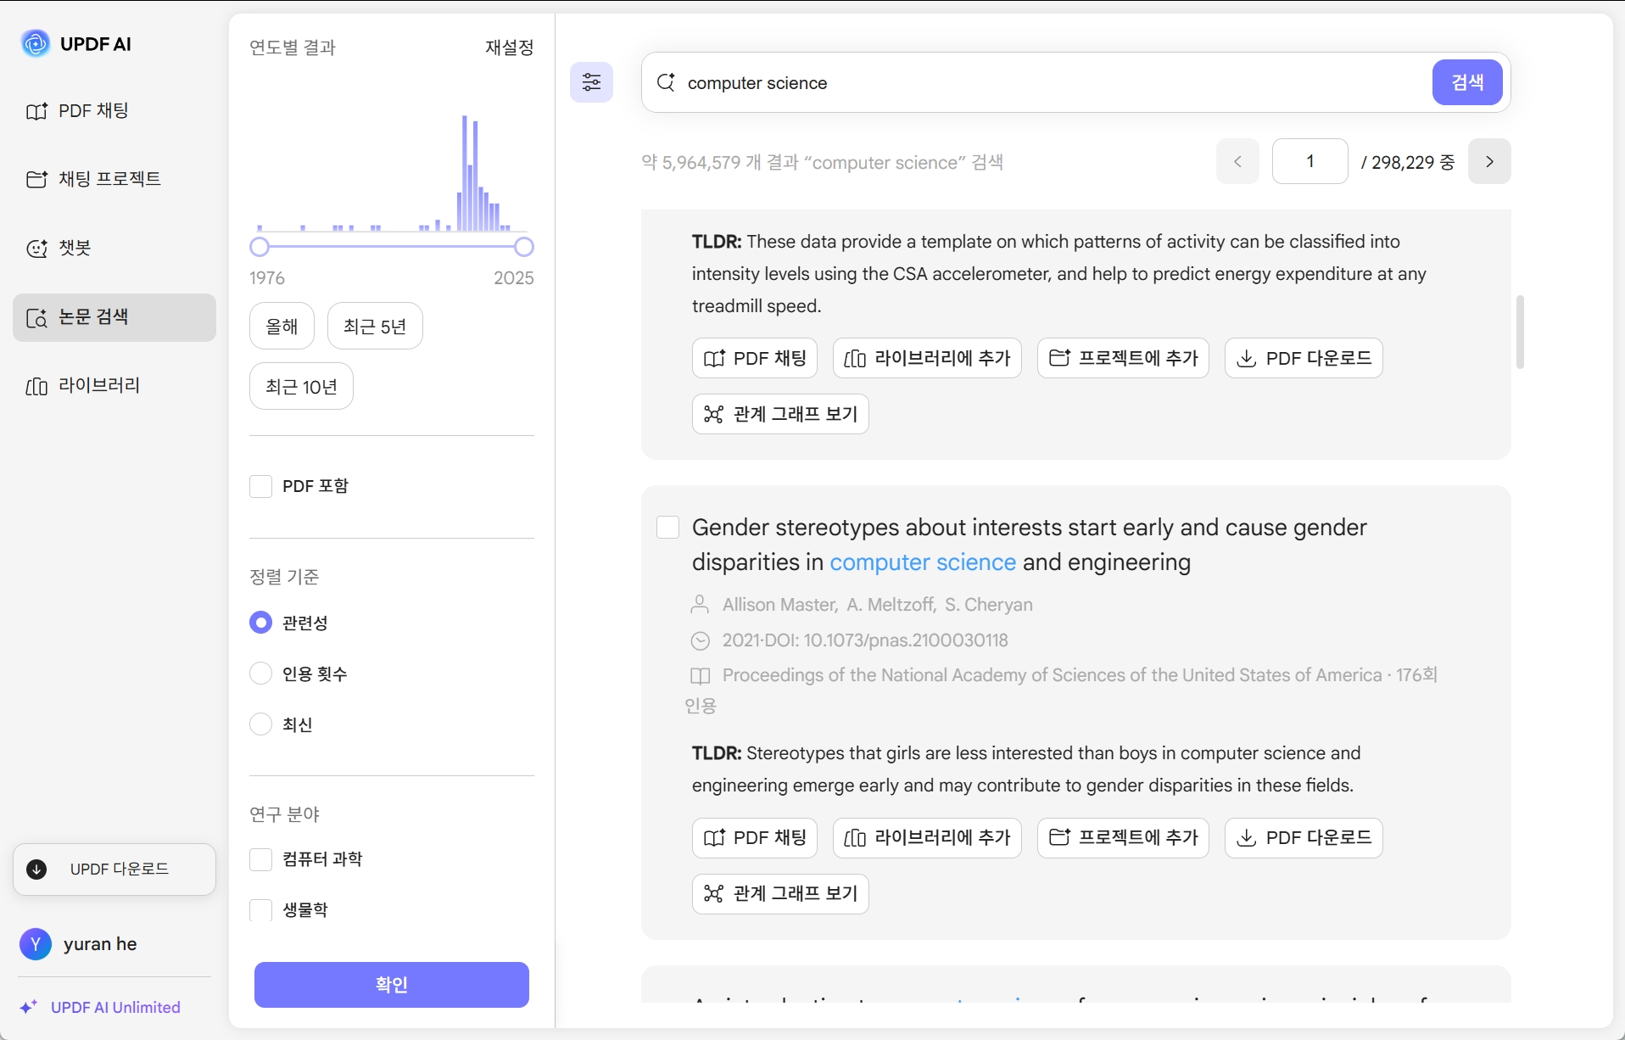Click the download arrow icon in UPDF 다운로드
1625x1040 pixels.
click(x=36, y=869)
